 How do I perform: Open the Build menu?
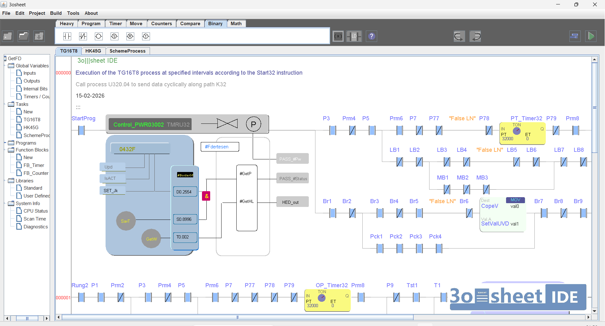[56, 13]
